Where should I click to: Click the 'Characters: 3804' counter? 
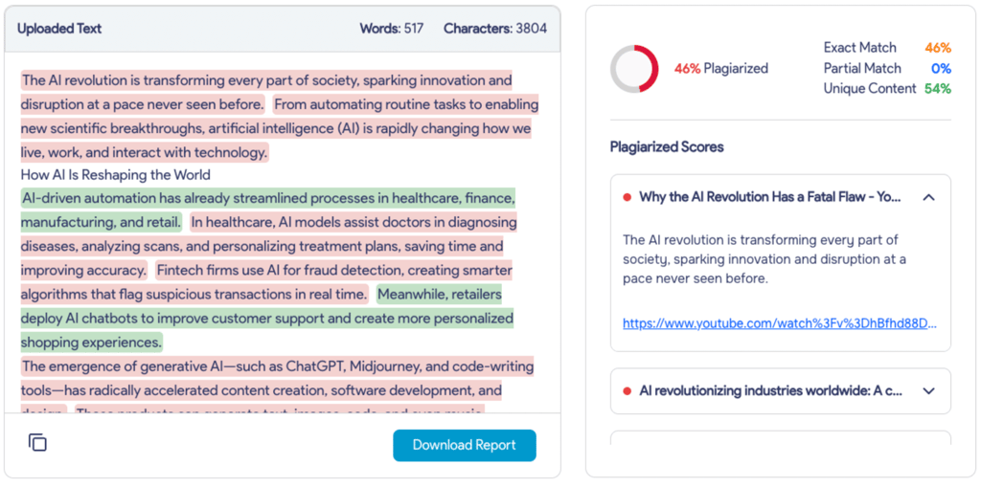pyautogui.click(x=495, y=29)
